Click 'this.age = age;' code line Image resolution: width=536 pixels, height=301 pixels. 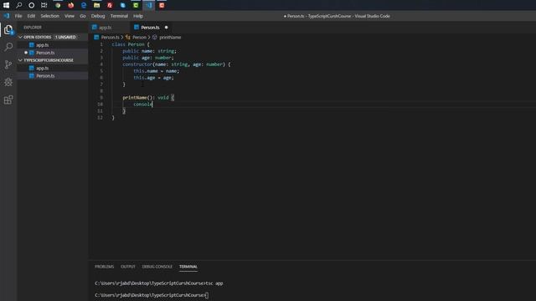tap(153, 78)
